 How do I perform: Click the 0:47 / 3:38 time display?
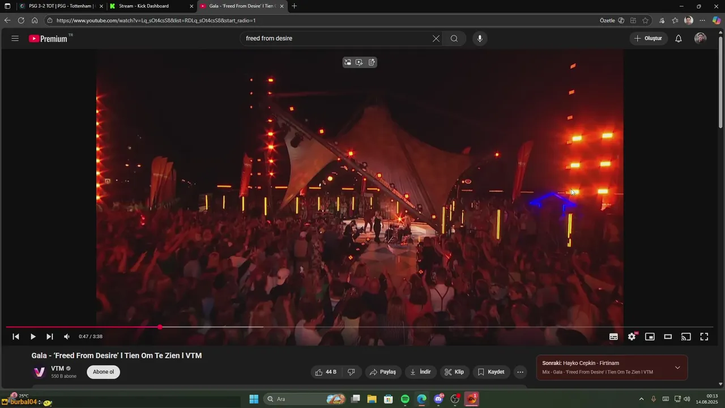91,337
